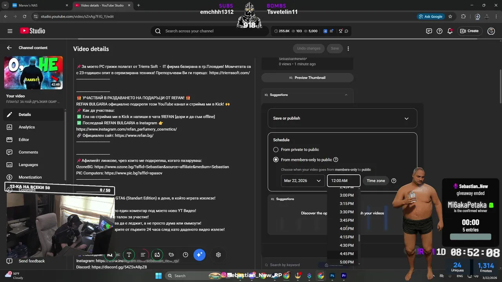
Task: Click the Save button
Action: [335, 49]
